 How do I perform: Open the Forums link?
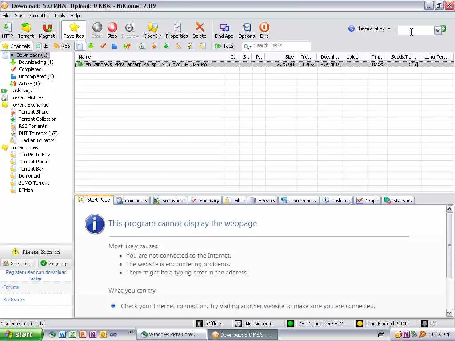click(11, 287)
